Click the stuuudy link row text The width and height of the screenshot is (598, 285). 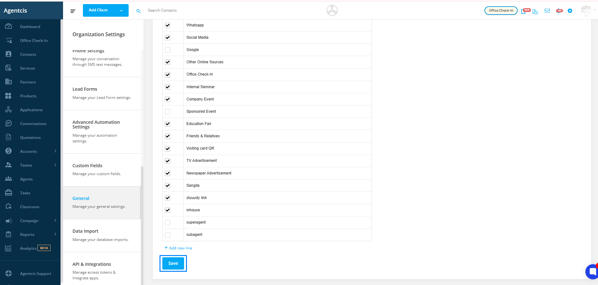pos(196,198)
